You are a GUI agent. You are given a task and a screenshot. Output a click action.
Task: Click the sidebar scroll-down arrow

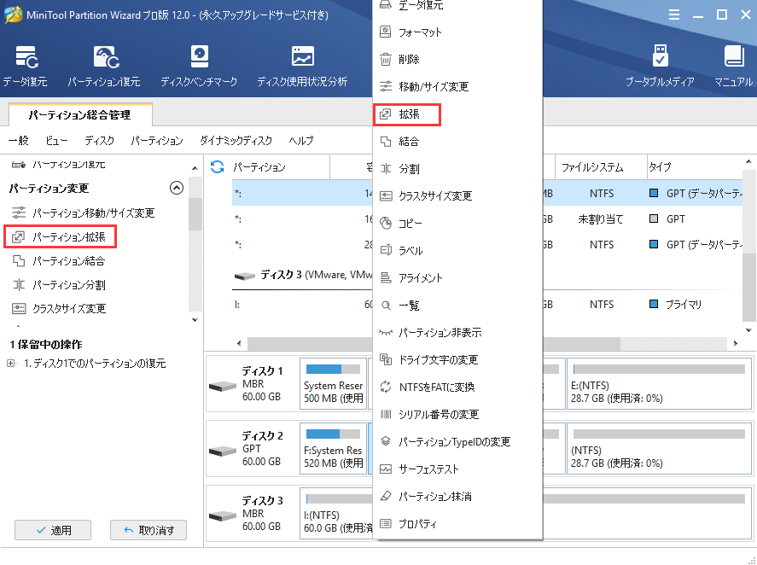click(194, 319)
